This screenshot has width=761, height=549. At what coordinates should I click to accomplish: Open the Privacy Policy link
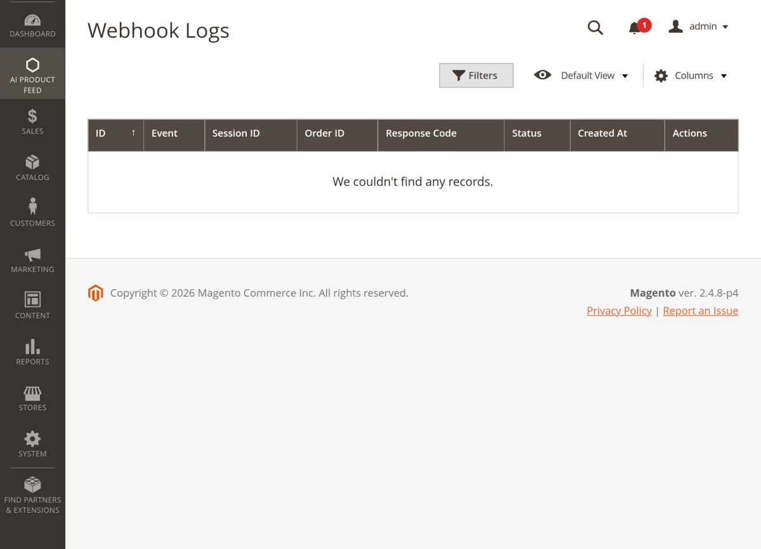click(619, 310)
